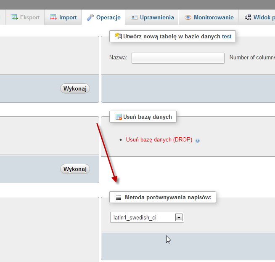Expand the collation dropdown arrow
275x262 pixels.
[x=179, y=218]
